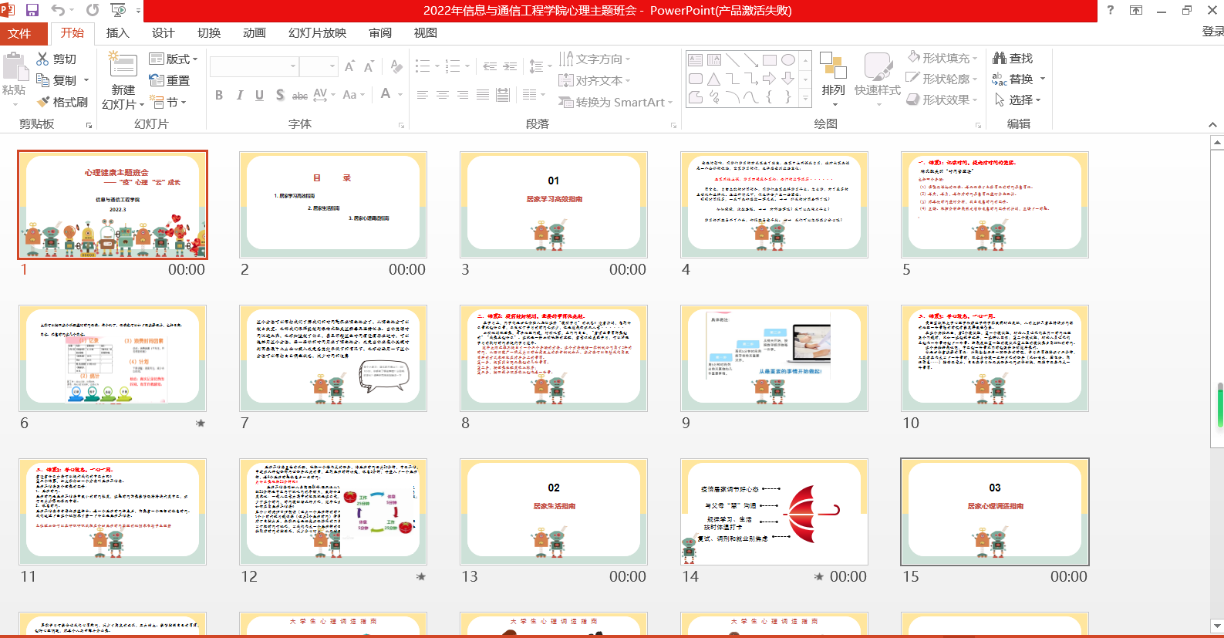
Task: Toggle Italic formatting button
Action: click(x=239, y=95)
